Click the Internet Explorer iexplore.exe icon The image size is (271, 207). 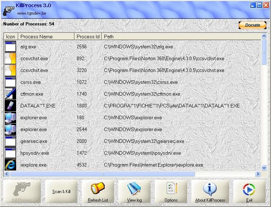[x=10, y=165]
